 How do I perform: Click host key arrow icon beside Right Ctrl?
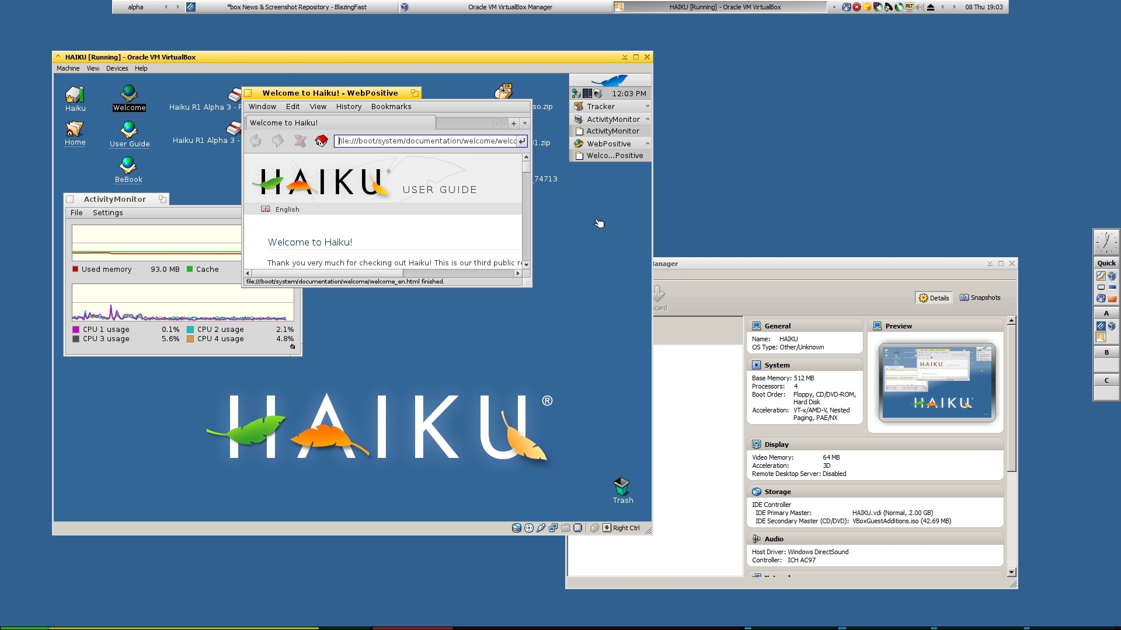[x=607, y=528]
